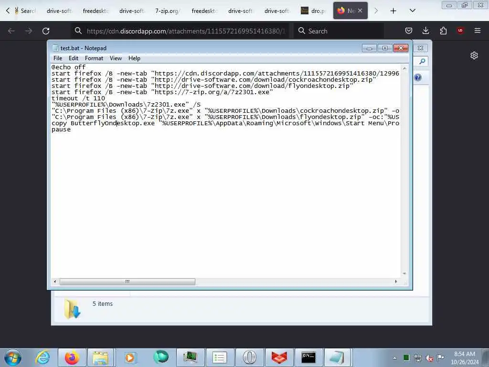Open Firefox Downloads panel
The image size is (489, 367).
(425, 31)
